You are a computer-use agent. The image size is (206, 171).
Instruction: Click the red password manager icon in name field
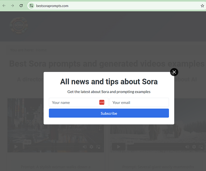[102, 102]
